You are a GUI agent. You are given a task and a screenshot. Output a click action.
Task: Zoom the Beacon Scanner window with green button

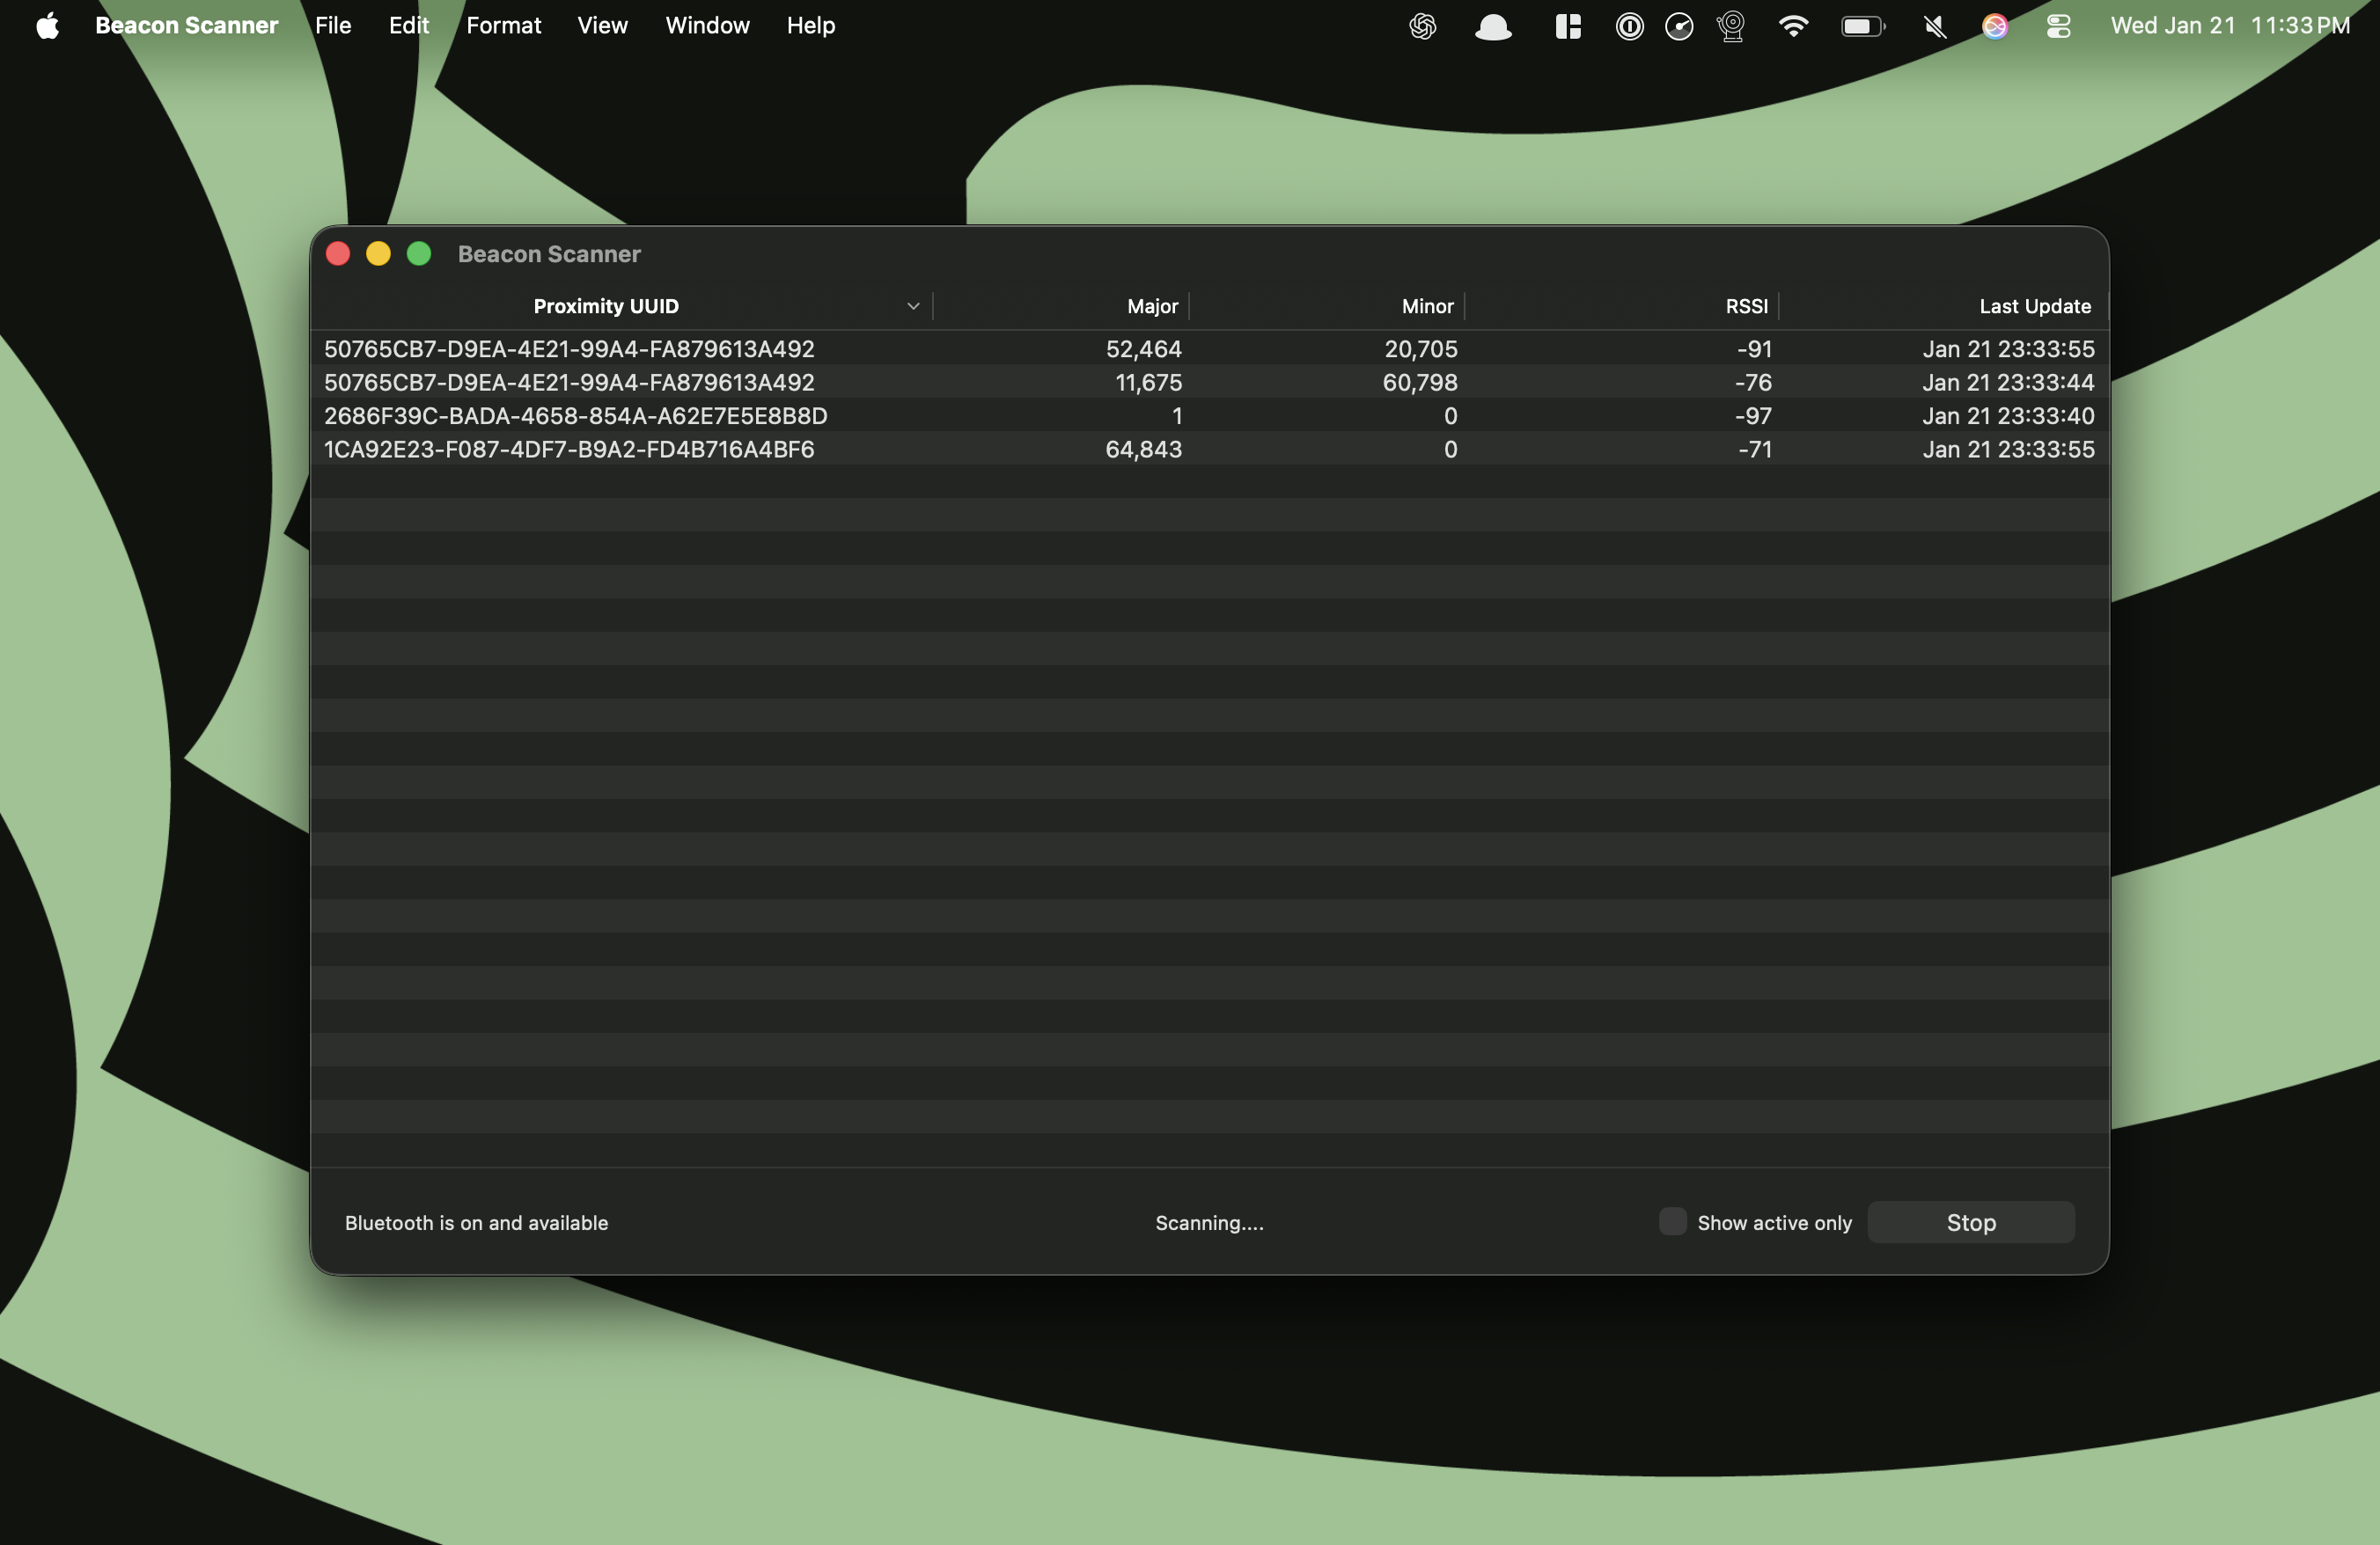[419, 254]
